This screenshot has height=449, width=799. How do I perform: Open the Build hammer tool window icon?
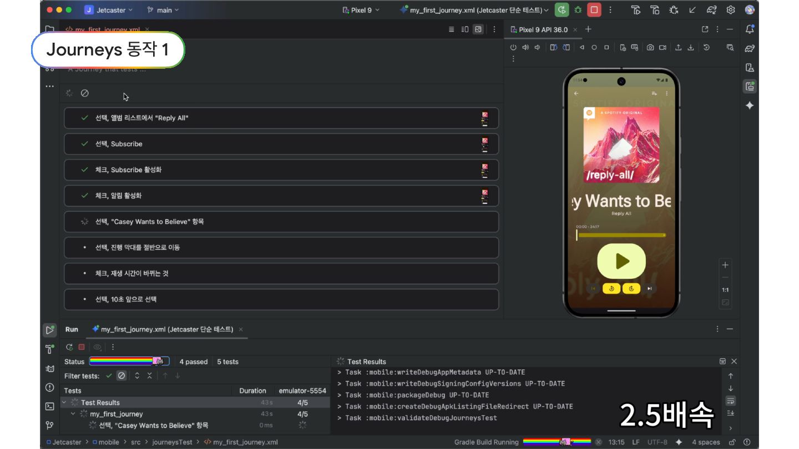coord(50,349)
